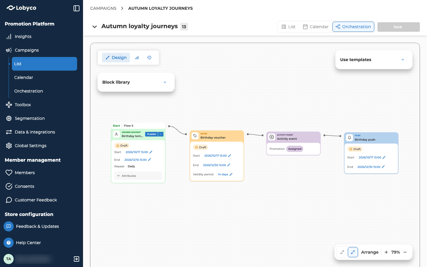Click the Publish button on Birthday segment
427x267 pixels.
152,134
